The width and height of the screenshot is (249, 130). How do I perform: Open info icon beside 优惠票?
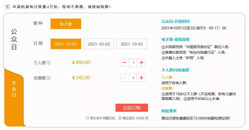tap(49, 78)
